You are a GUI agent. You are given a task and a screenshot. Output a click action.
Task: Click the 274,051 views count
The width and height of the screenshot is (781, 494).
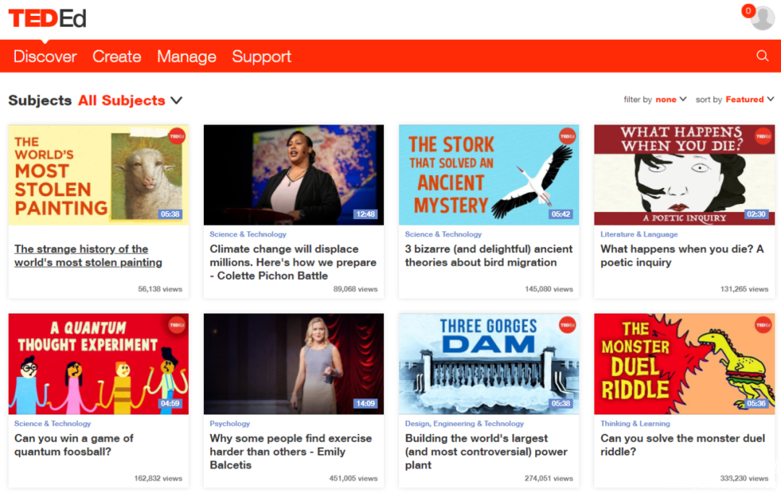click(548, 478)
